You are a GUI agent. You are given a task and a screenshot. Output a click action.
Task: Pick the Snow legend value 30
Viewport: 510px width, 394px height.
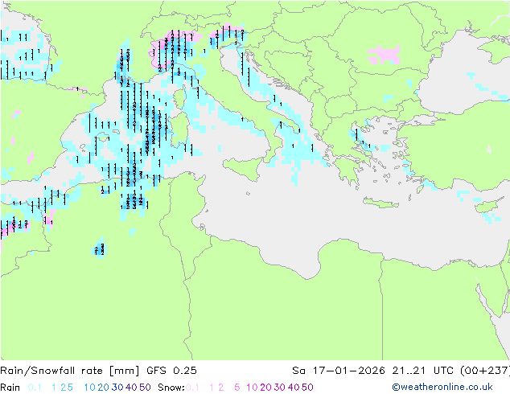(280, 388)
